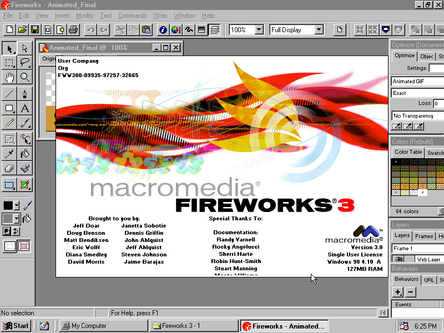Swap stroke and fill colors
The width and height of the screenshot is (444, 333).
[x=16, y=231]
